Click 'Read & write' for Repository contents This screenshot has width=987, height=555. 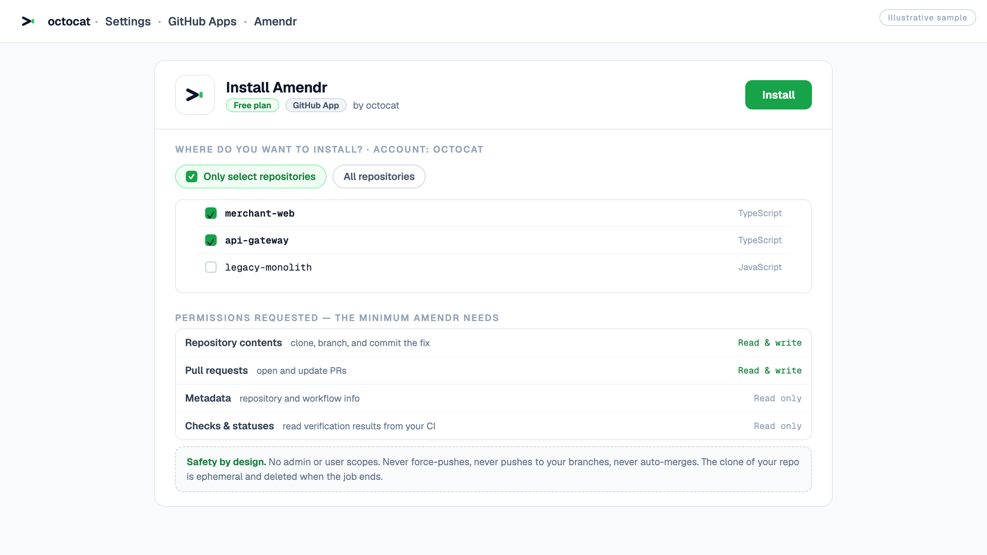pyautogui.click(x=770, y=343)
